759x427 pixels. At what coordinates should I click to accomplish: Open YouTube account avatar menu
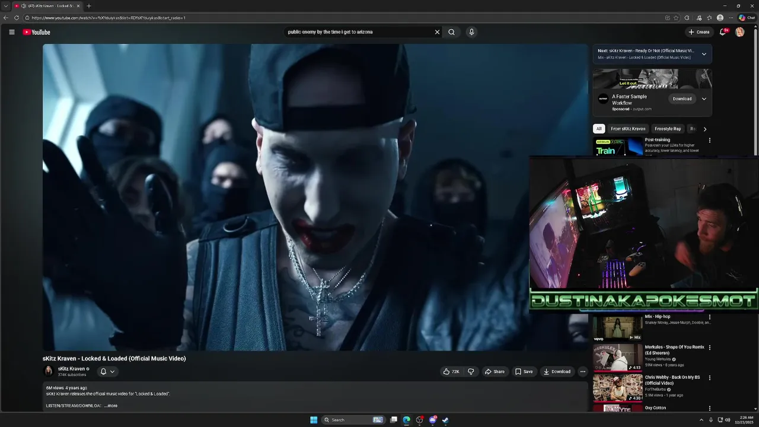coord(739,32)
